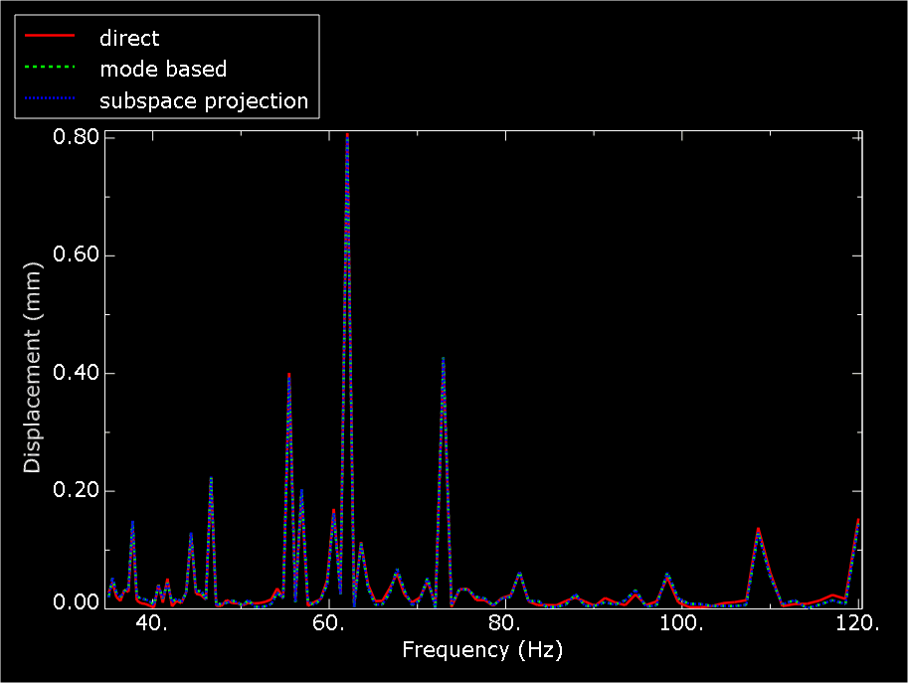The image size is (908, 683).
Task: Click the red 'direct' legend line sample
Action: tap(50, 38)
